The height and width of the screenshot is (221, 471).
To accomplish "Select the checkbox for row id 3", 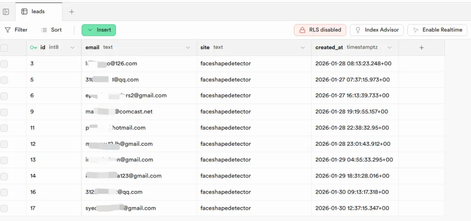I will point(4,64).
